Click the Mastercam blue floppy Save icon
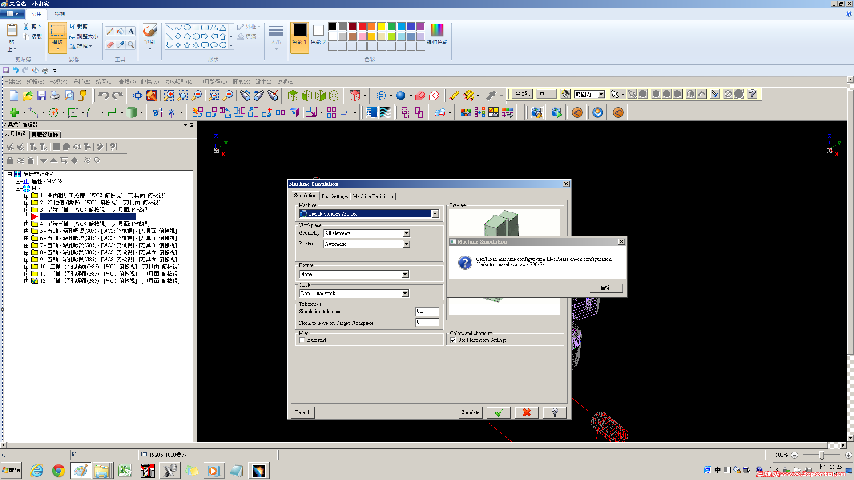The width and height of the screenshot is (854, 480). pyautogui.click(x=41, y=95)
